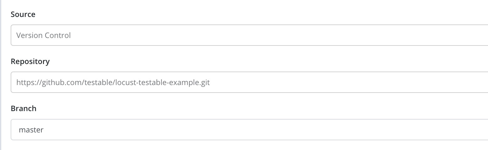Click the Repository URL input field
The width and height of the screenshot is (488, 150).
249,82
